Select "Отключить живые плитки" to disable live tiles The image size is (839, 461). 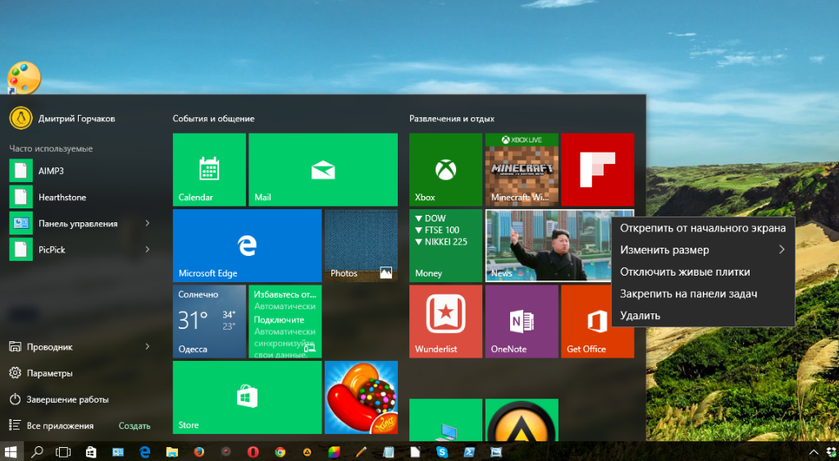[684, 272]
